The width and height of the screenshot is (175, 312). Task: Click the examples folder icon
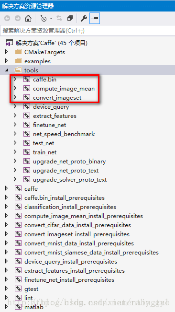pyautogui.click(x=18, y=61)
